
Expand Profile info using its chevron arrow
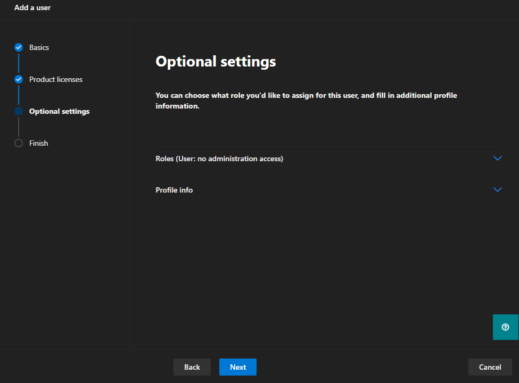click(498, 190)
